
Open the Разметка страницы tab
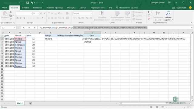[55, 8]
